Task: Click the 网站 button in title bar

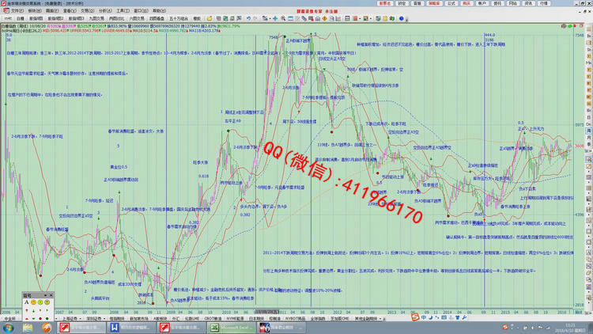Action: coord(513,3)
